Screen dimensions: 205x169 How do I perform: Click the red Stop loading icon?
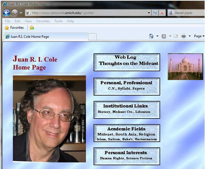tap(162, 13)
